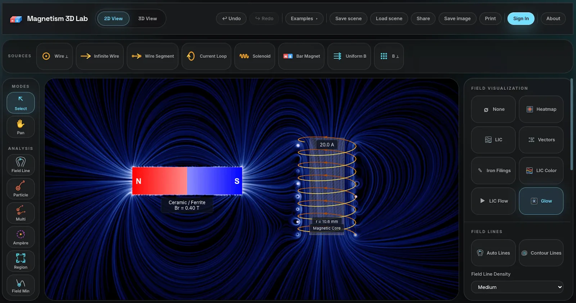Image resolution: width=576 pixels, height=303 pixels.
Task: Add a Current Loop source
Action: 206,56
